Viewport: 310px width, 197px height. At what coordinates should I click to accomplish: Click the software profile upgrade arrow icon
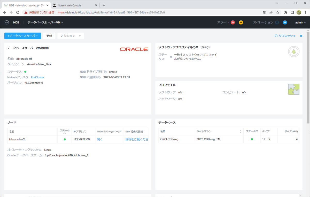click(x=294, y=52)
